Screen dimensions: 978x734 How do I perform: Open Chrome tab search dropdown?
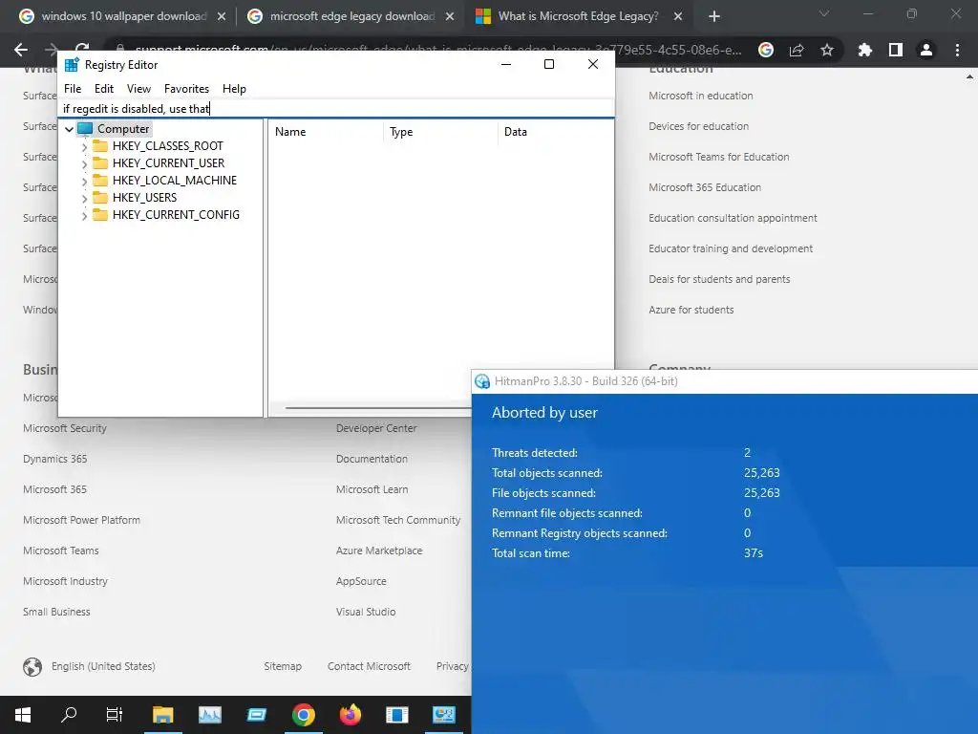[824, 13]
